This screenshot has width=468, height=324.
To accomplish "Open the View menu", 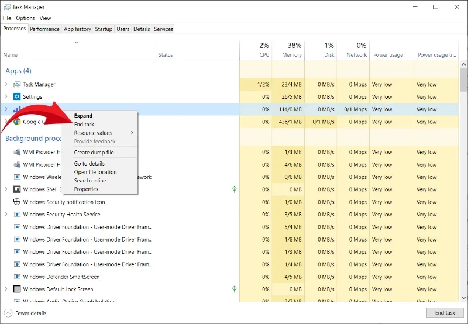I will pos(46,18).
